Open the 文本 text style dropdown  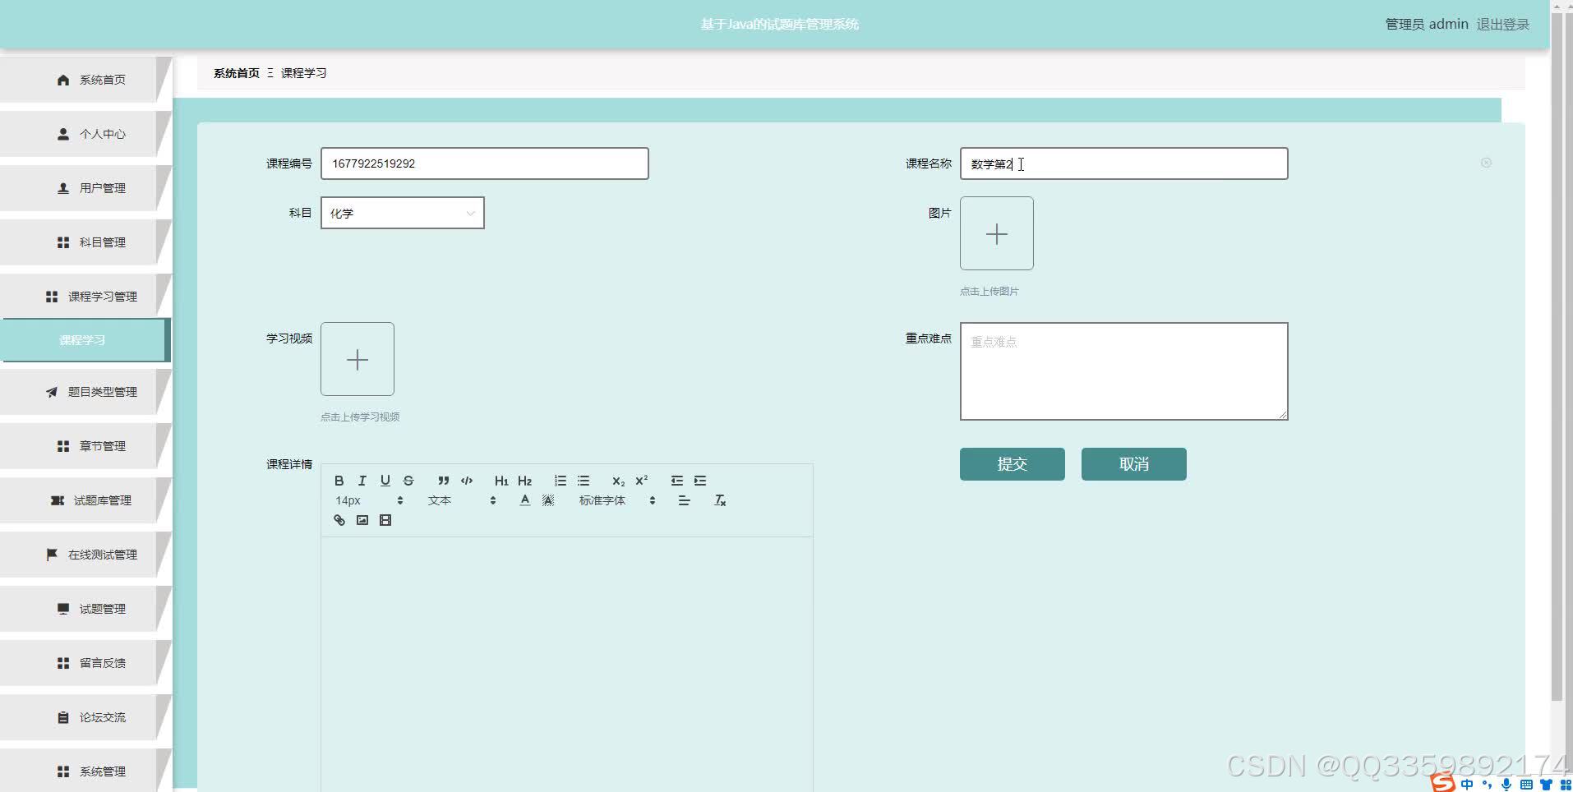[x=462, y=500]
